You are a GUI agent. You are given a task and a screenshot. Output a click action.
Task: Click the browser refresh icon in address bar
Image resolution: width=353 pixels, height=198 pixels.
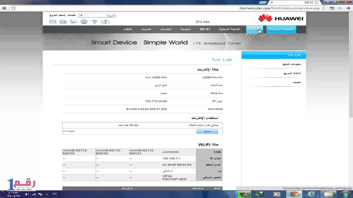(332, 8)
